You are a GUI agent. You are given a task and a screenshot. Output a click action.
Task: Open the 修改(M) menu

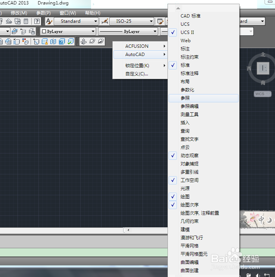[x=19, y=13]
